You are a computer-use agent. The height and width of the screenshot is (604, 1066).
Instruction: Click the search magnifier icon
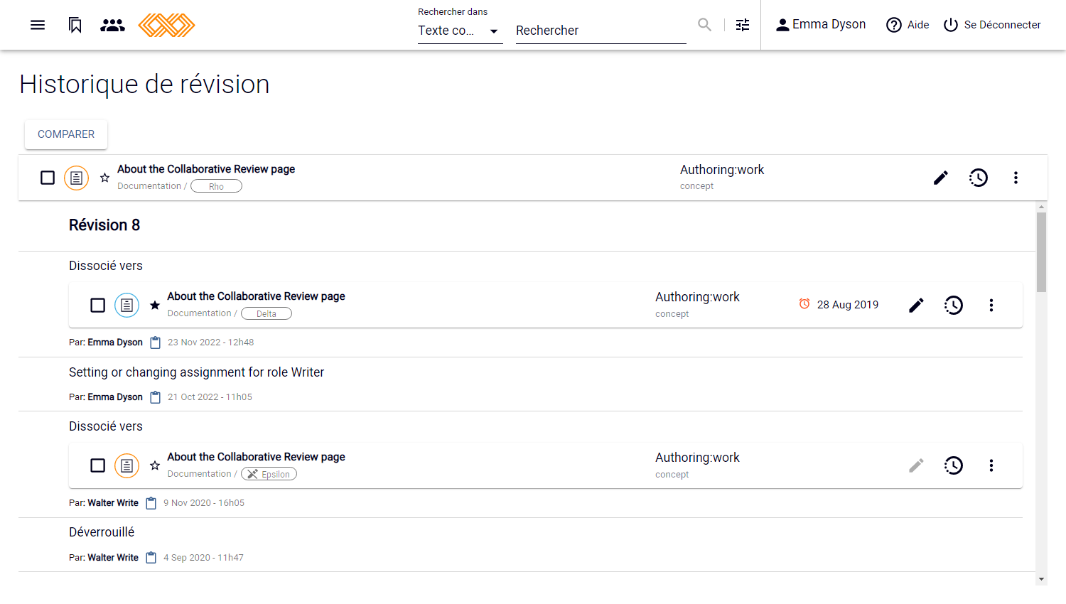704,25
